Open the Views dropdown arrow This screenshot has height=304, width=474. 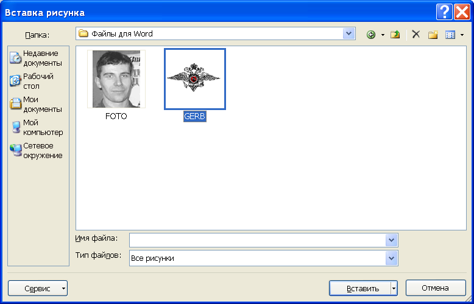(462, 35)
